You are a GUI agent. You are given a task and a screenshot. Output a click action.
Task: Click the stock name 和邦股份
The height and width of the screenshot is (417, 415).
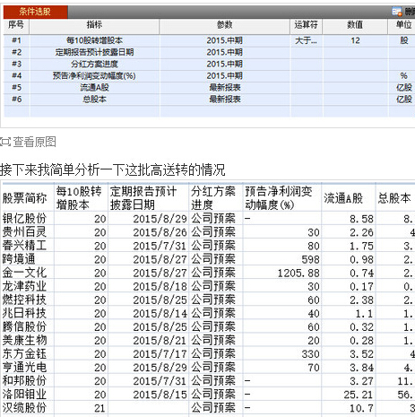pos(24,380)
